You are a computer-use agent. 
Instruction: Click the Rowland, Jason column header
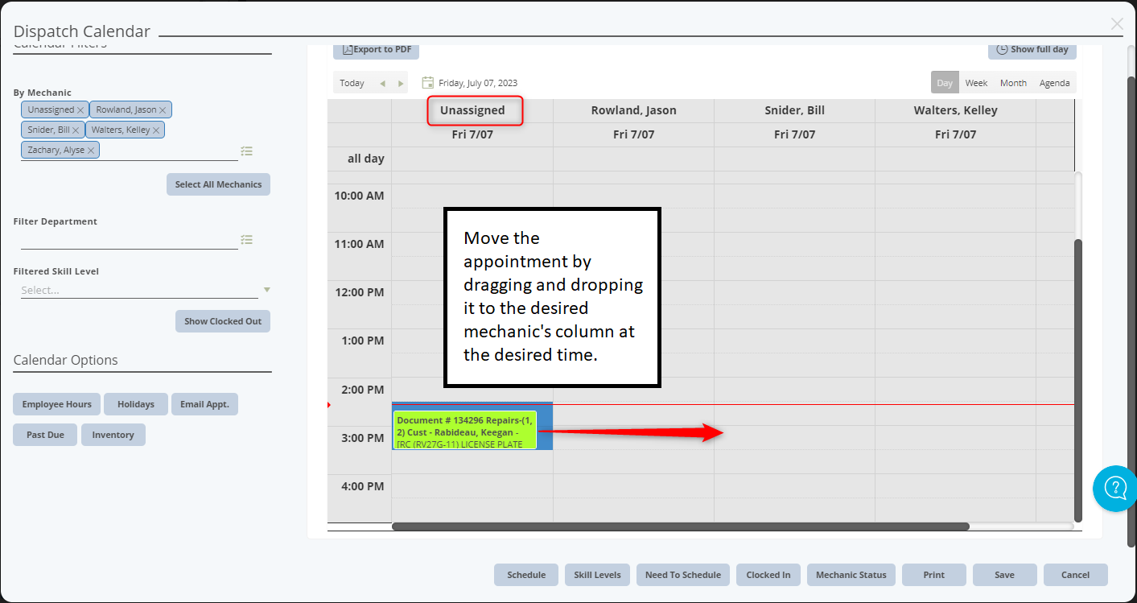(633, 110)
